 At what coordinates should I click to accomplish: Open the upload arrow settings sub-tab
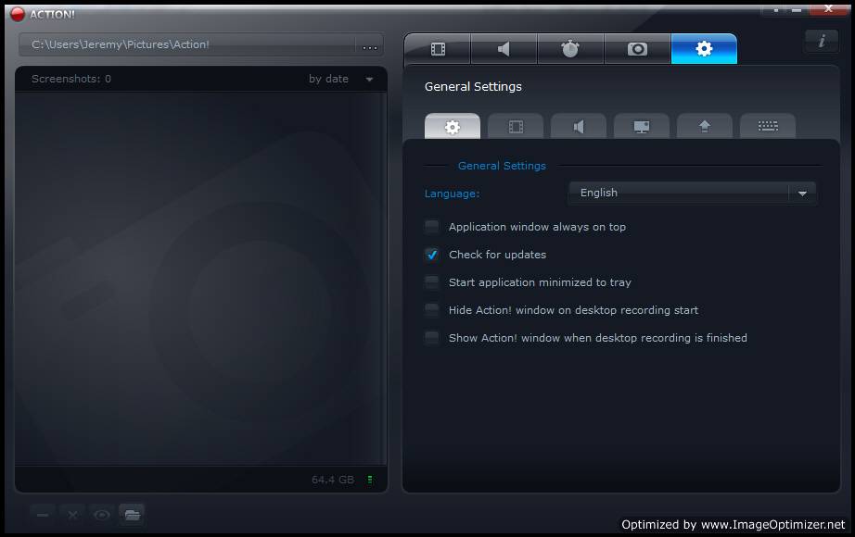pos(705,126)
